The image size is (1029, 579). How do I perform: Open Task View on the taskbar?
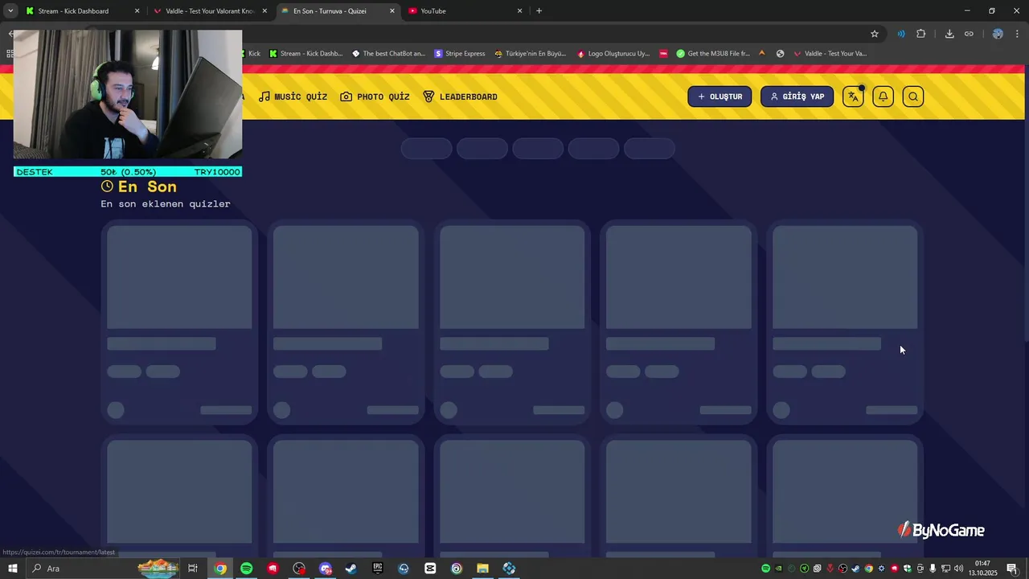point(193,569)
